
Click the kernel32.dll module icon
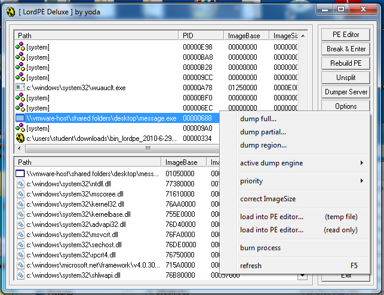tap(20, 204)
